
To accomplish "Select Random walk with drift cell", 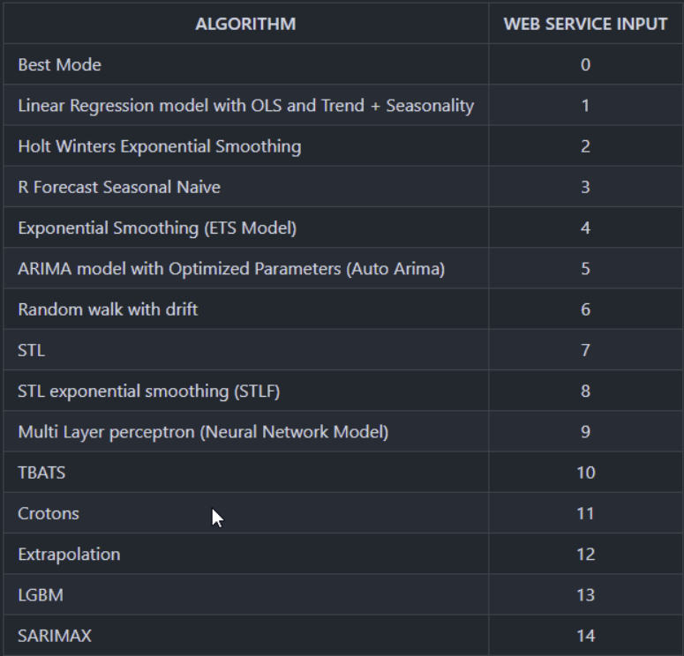I will pos(245,309).
